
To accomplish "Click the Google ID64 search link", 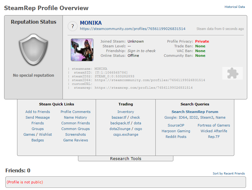I will (x=183, y=117).
